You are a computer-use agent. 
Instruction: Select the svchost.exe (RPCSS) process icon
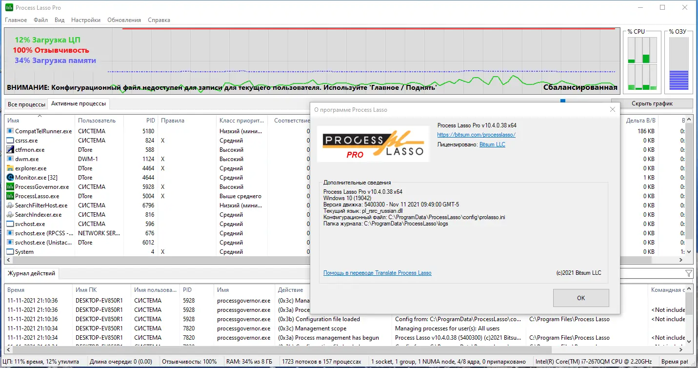[x=10, y=233]
